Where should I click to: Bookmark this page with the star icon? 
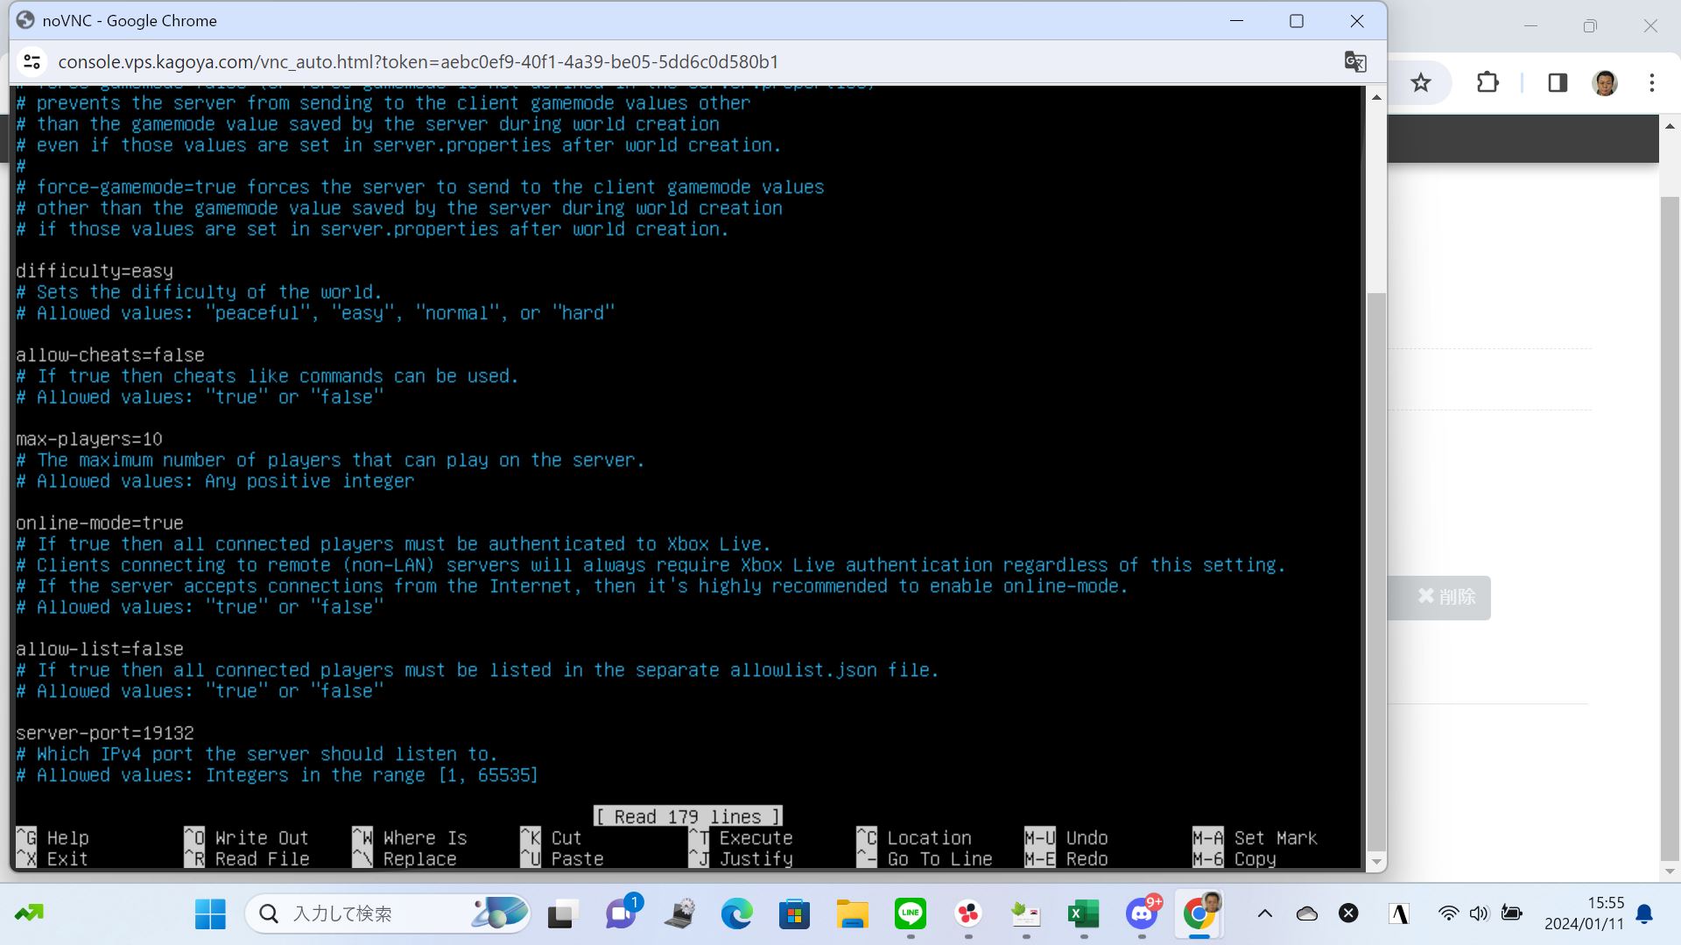tap(1420, 83)
